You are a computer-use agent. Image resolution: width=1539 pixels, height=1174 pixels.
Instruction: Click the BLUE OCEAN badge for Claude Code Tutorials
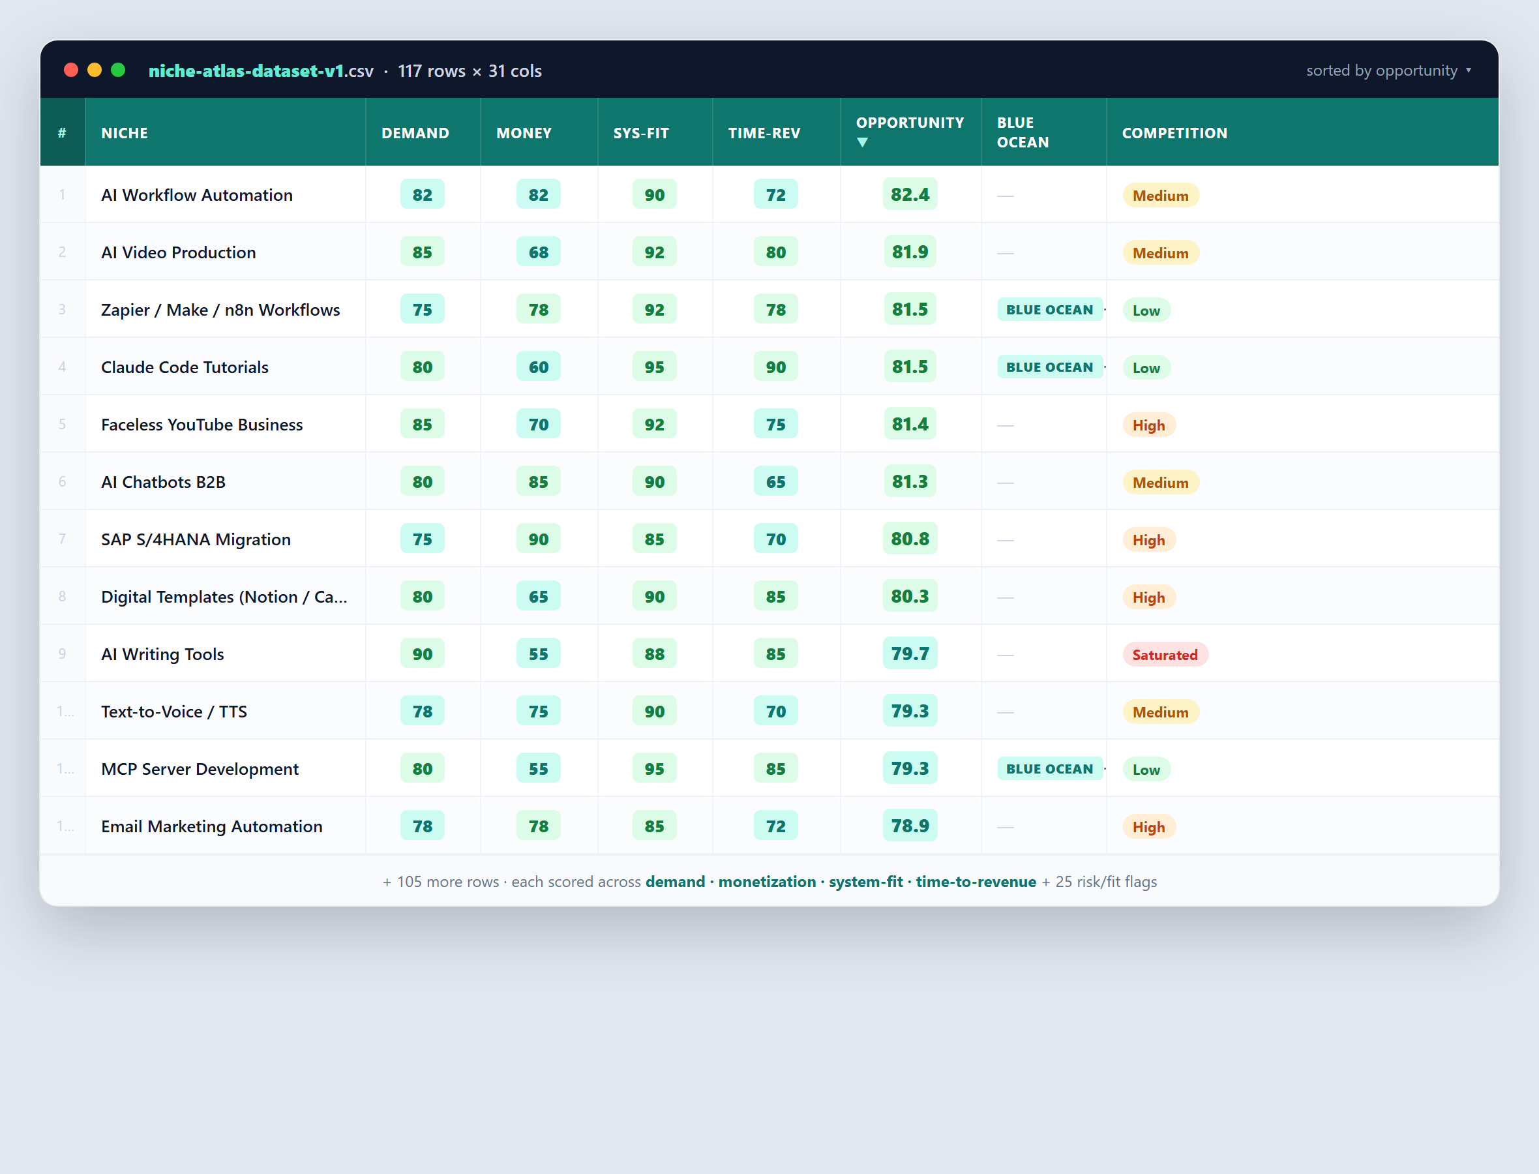point(1049,367)
